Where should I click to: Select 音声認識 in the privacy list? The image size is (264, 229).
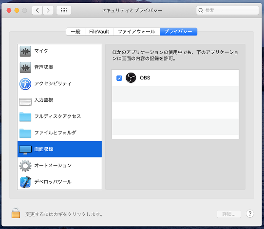coord(59,68)
